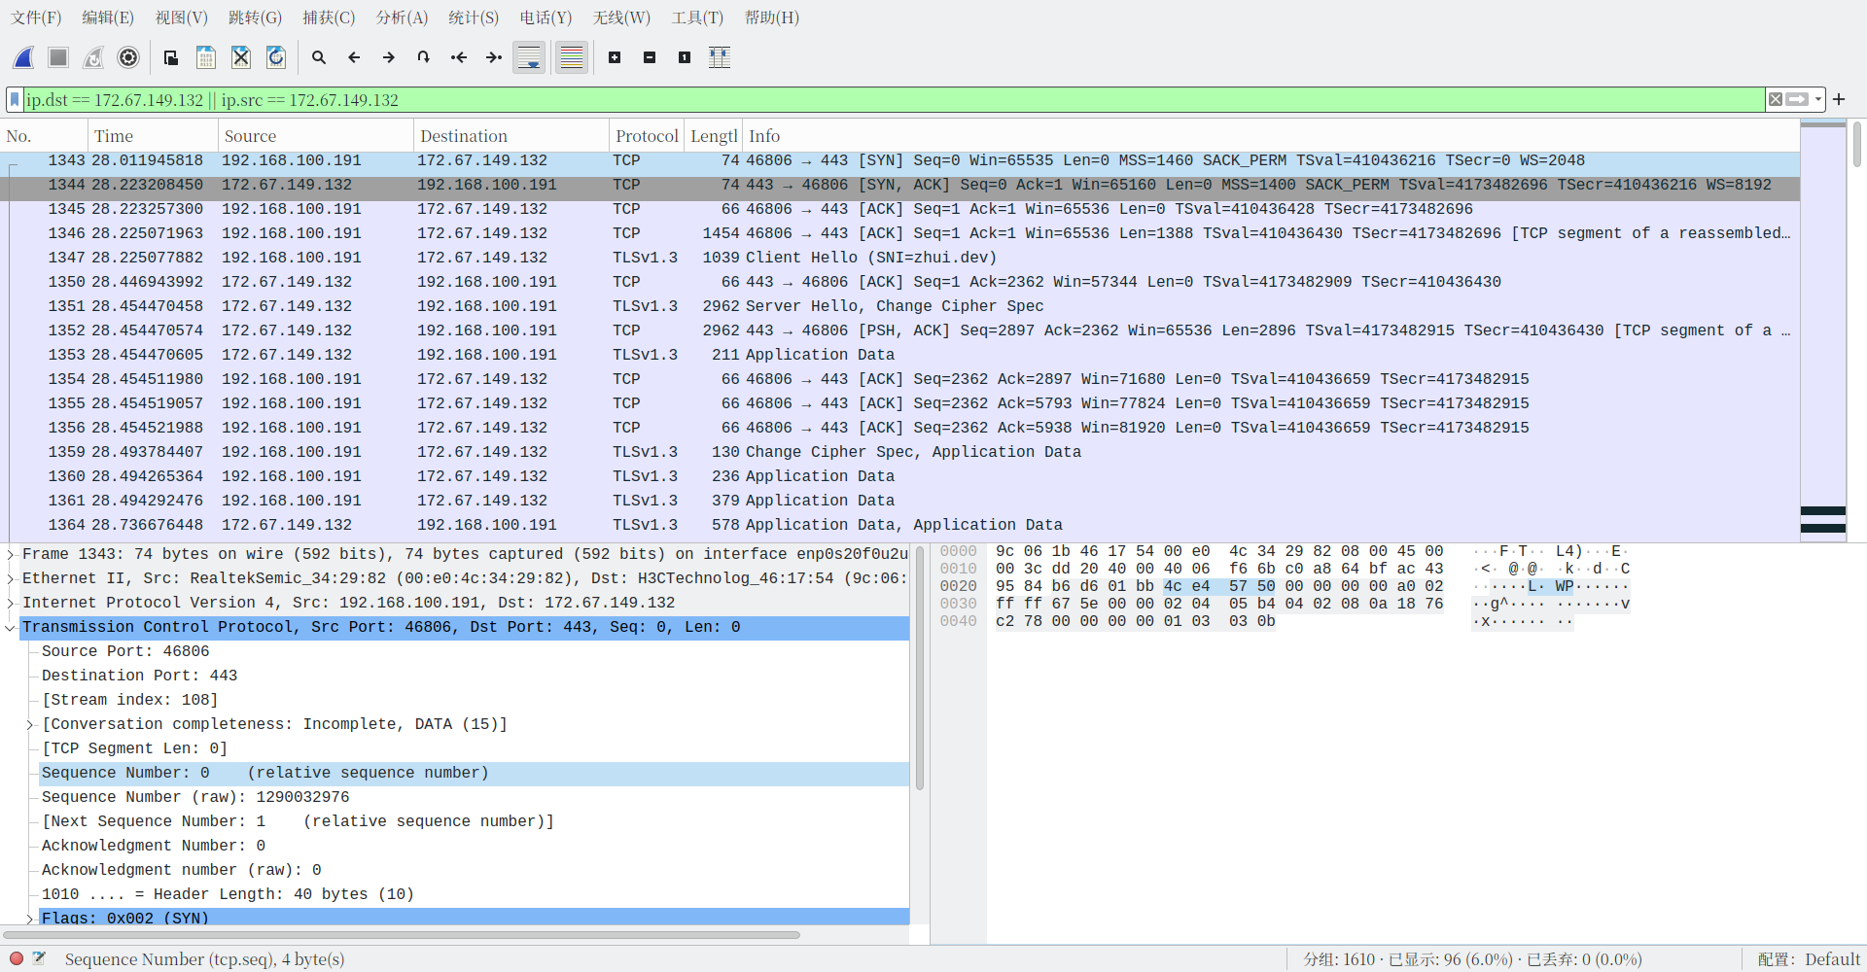Clear the display filter with X button
This screenshot has width=1867, height=972.
[1776, 100]
